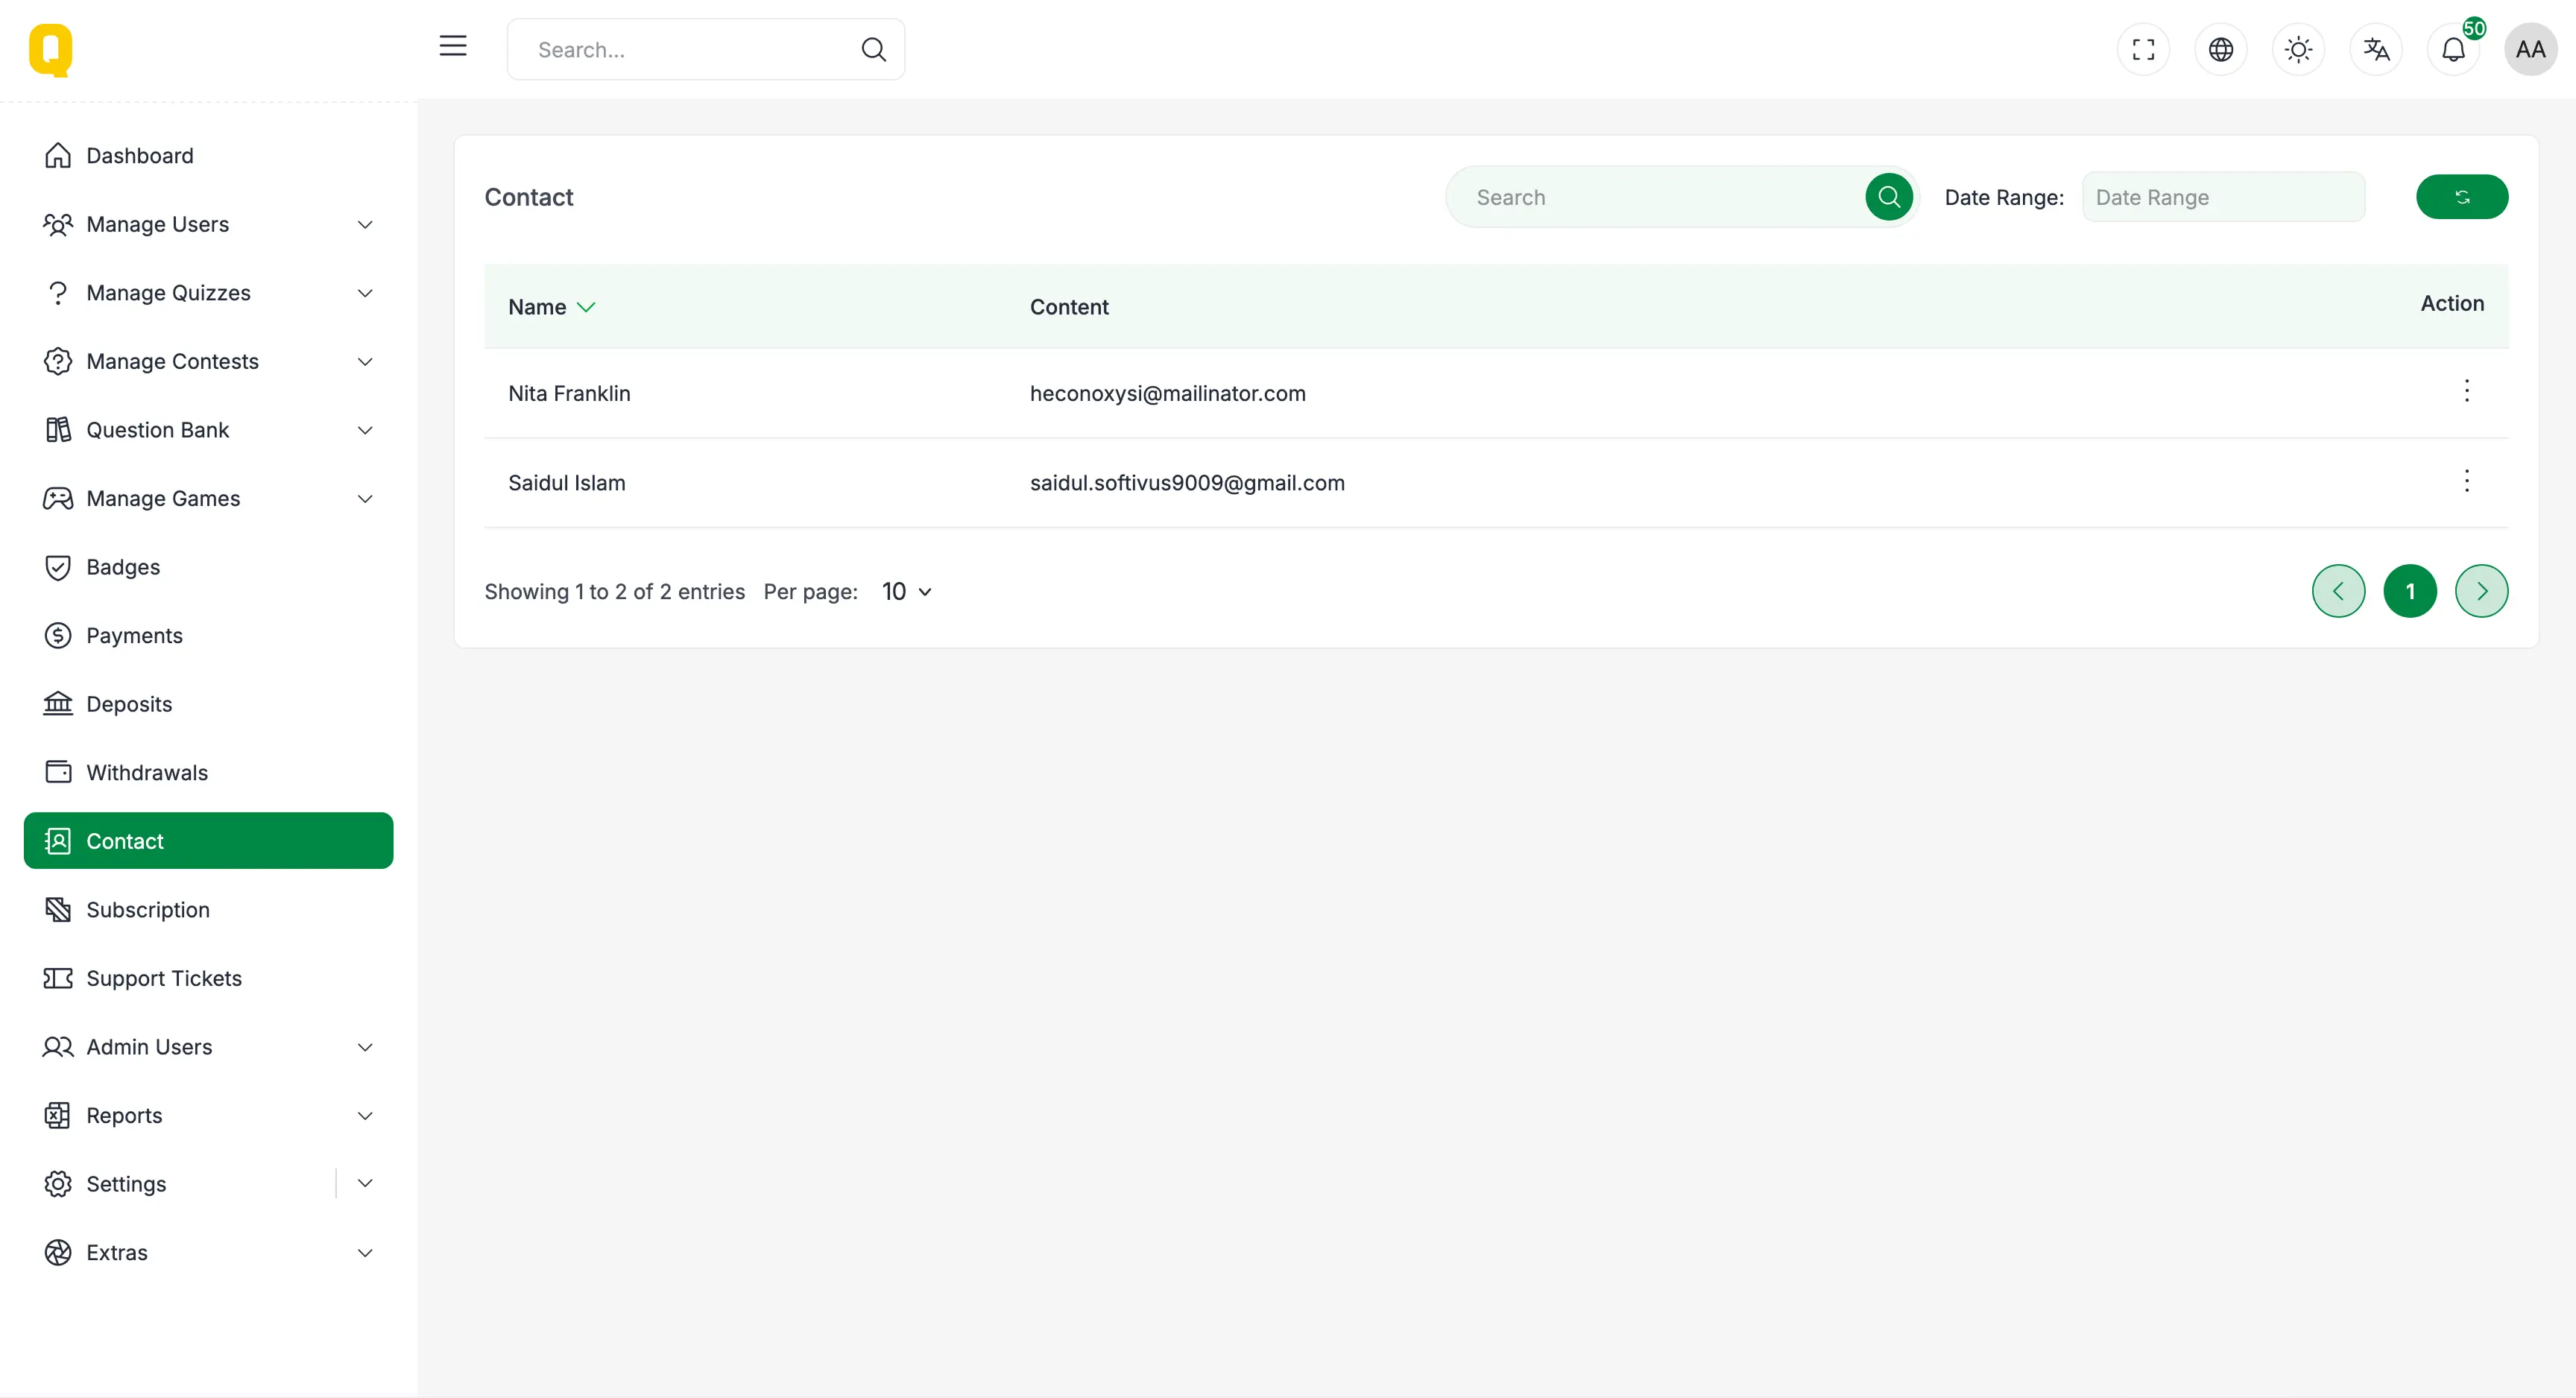
Task: Expand the Settings submenu chevron
Action: tap(365, 1183)
